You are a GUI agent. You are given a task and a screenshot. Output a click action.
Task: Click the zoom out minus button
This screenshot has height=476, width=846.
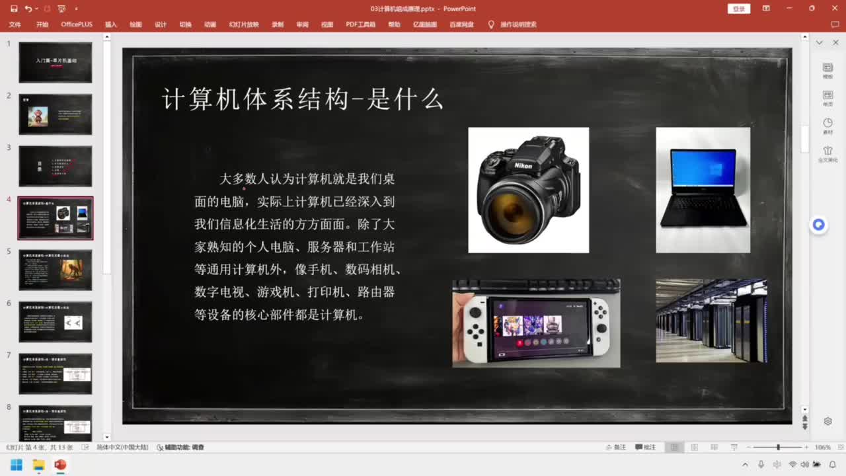click(x=750, y=448)
